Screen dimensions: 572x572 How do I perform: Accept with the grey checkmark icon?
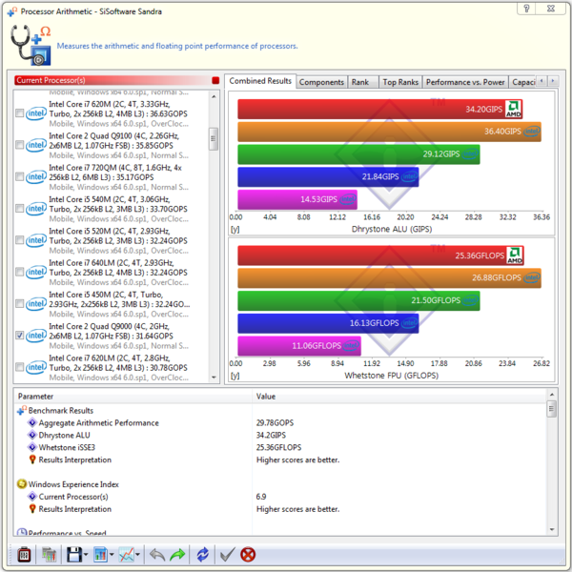tap(228, 555)
